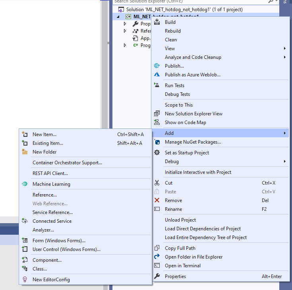Image resolution: width=292 pixels, height=290 pixels.
Task: Click the red Remove X icon
Action: [x=157, y=200]
